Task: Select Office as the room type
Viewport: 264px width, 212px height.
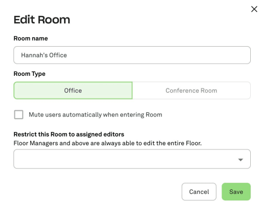Action: (x=73, y=91)
